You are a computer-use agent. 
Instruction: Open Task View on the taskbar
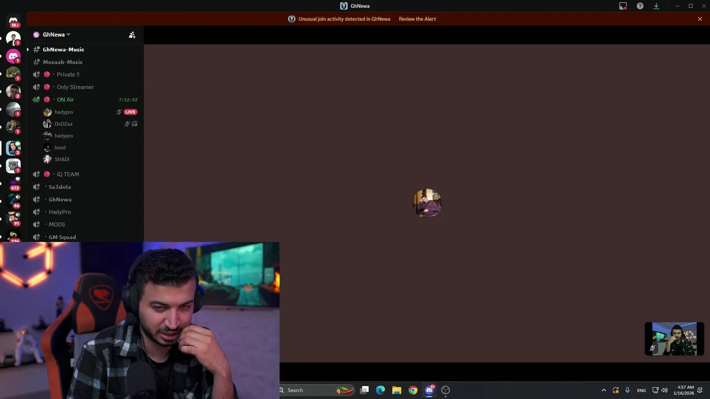pyautogui.click(x=364, y=390)
